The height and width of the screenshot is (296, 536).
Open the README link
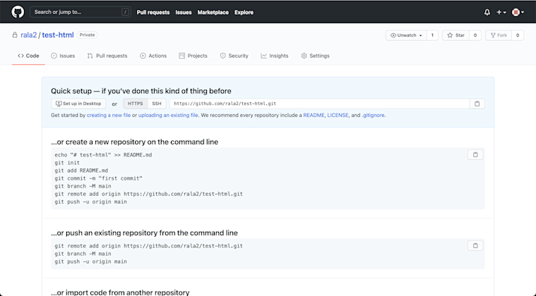314,116
